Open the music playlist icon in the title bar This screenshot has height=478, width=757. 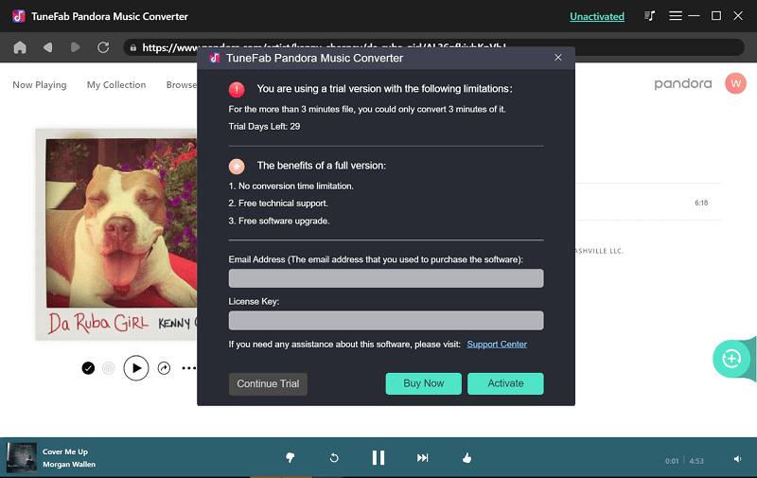650,16
